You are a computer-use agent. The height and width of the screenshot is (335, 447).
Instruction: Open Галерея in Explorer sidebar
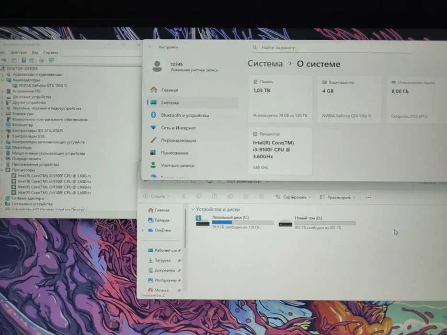pos(159,220)
